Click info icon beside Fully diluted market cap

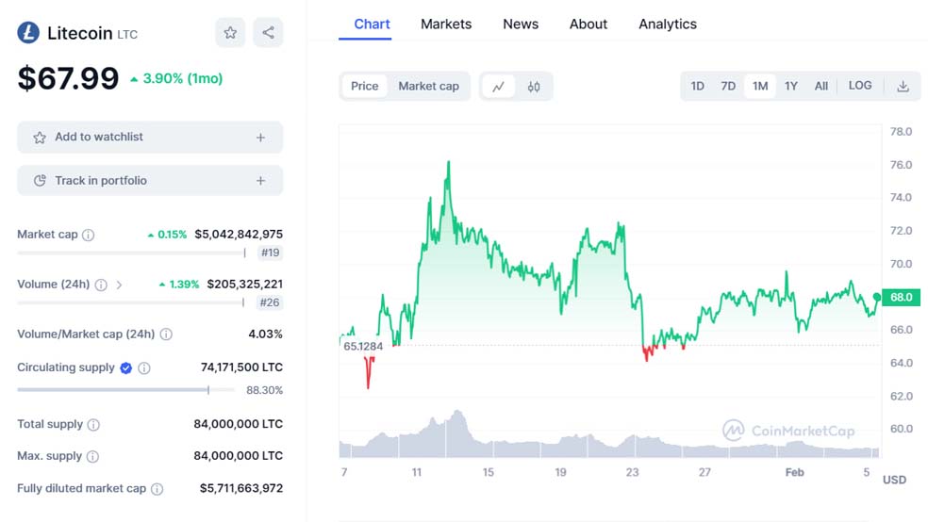[157, 489]
